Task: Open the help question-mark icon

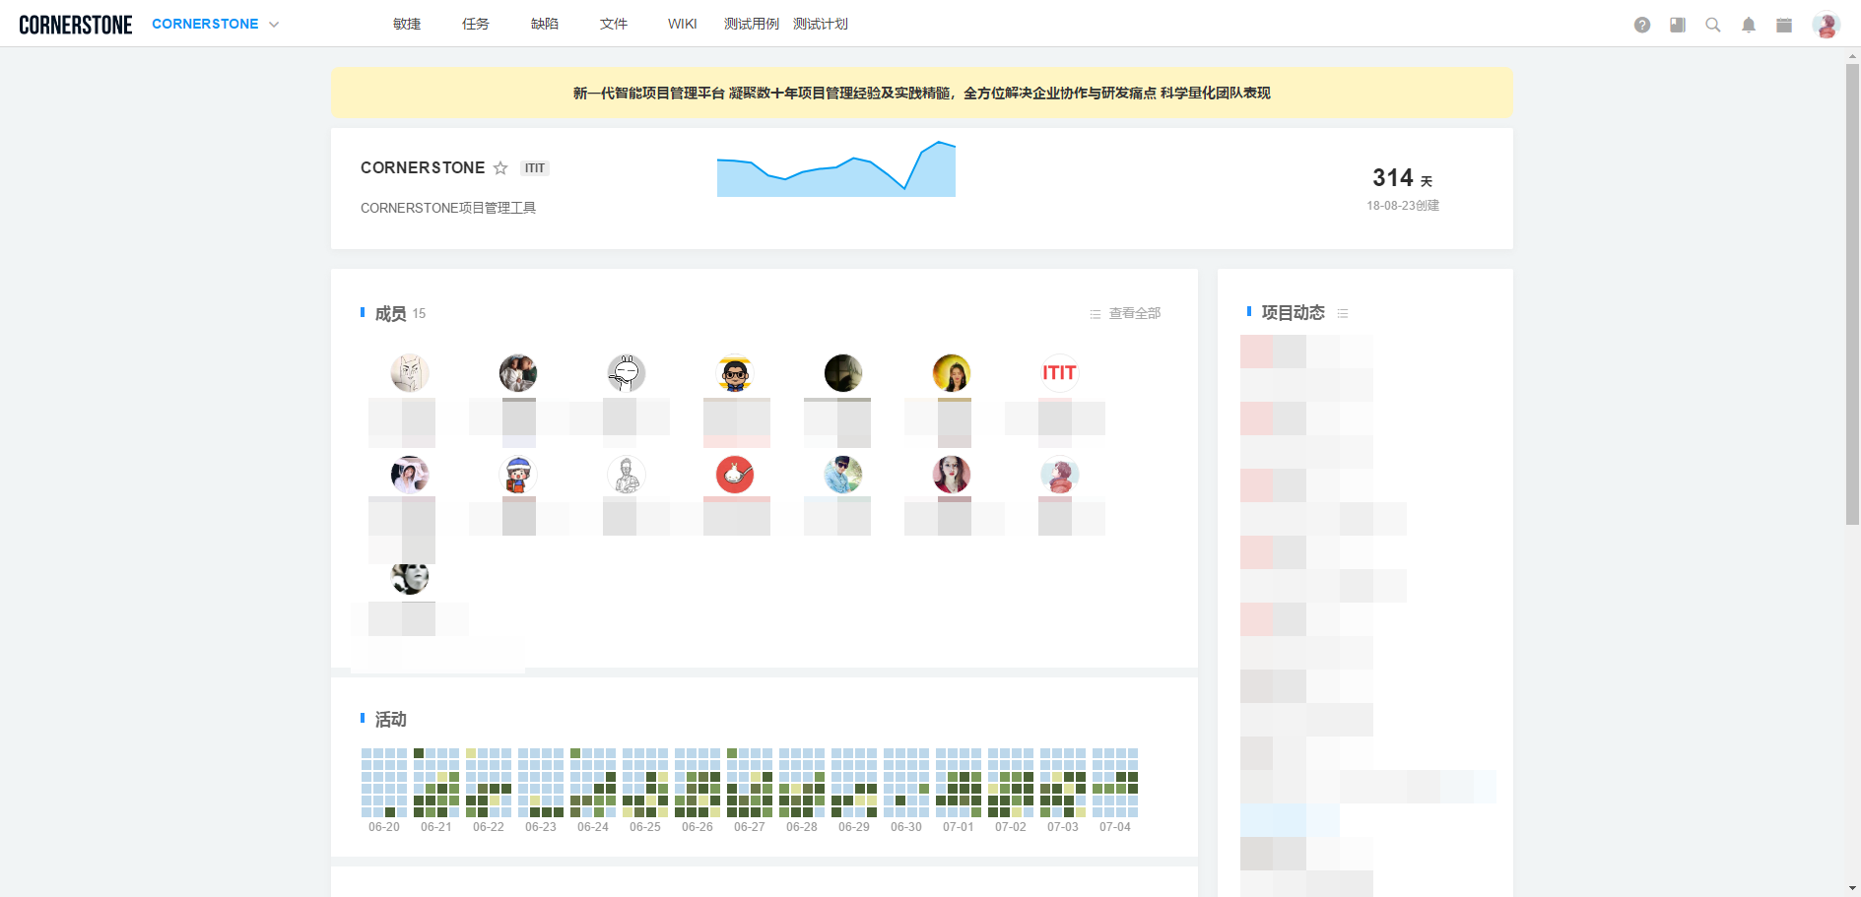Action: (x=1642, y=25)
